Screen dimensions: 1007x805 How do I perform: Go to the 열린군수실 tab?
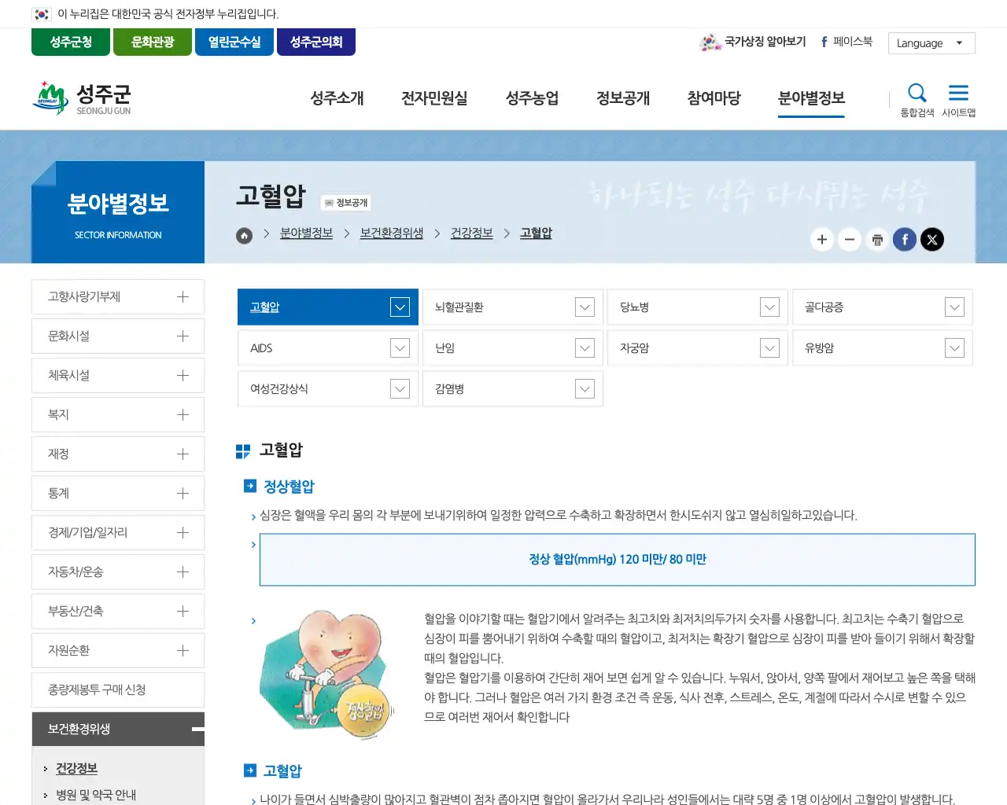[234, 42]
